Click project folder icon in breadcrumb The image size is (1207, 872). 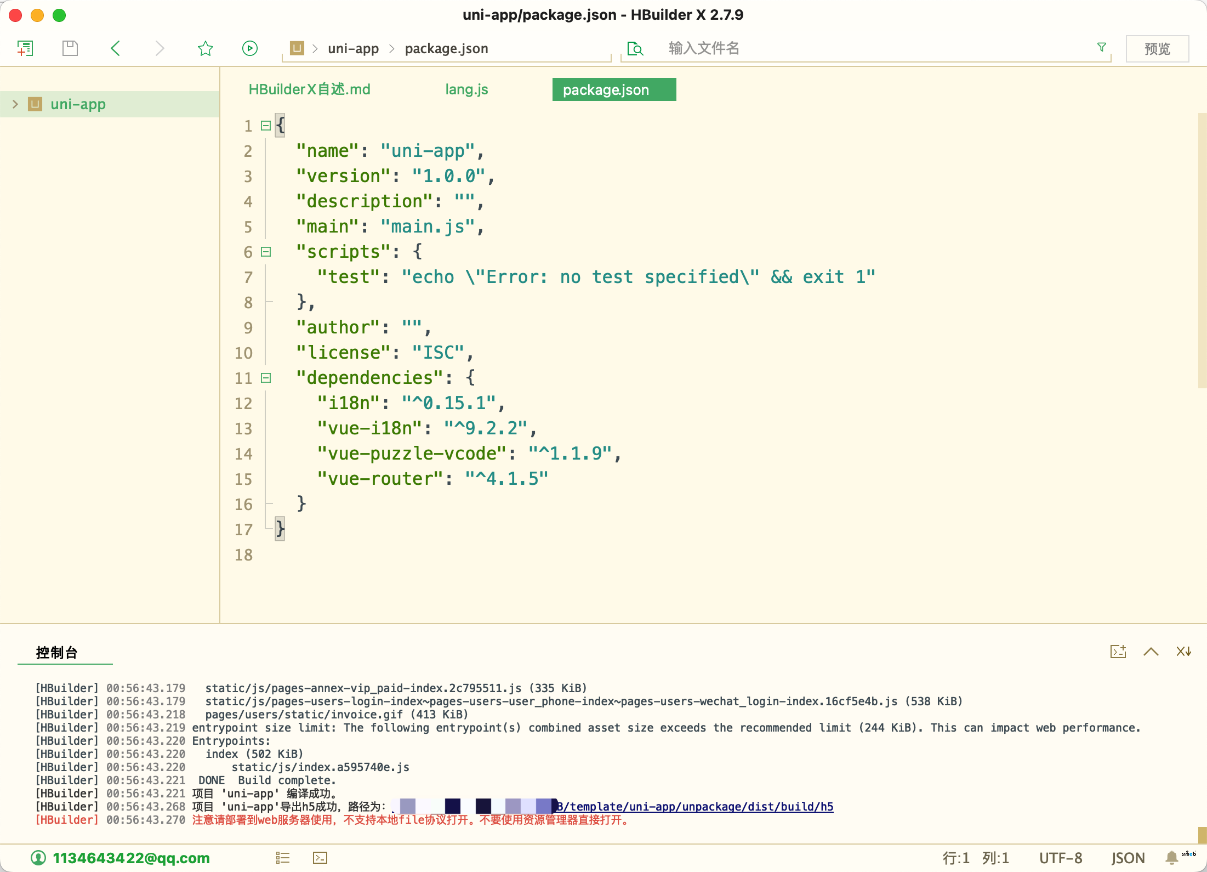coord(297,48)
